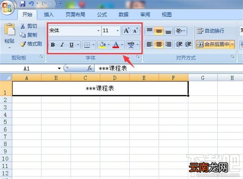Decrease cell indent
243x179 pixels.
(179, 44)
